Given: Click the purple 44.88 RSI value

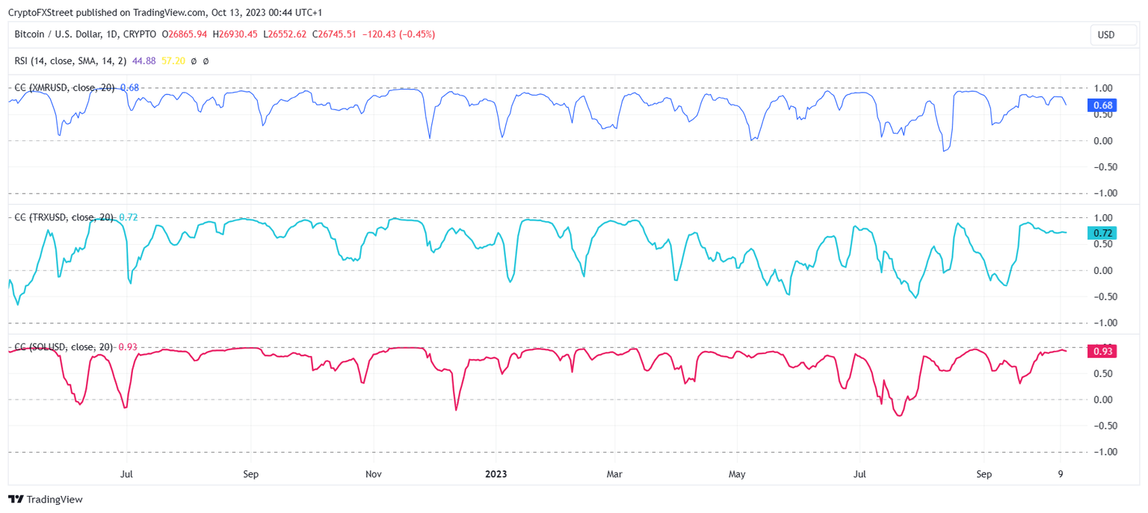Looking at the screenshot, I should 143,61.
